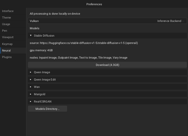Screen dimensions: 188x136
Task: Click the Download (4.3GB) button
Action: pyautogui.click(x=107, y=65)
